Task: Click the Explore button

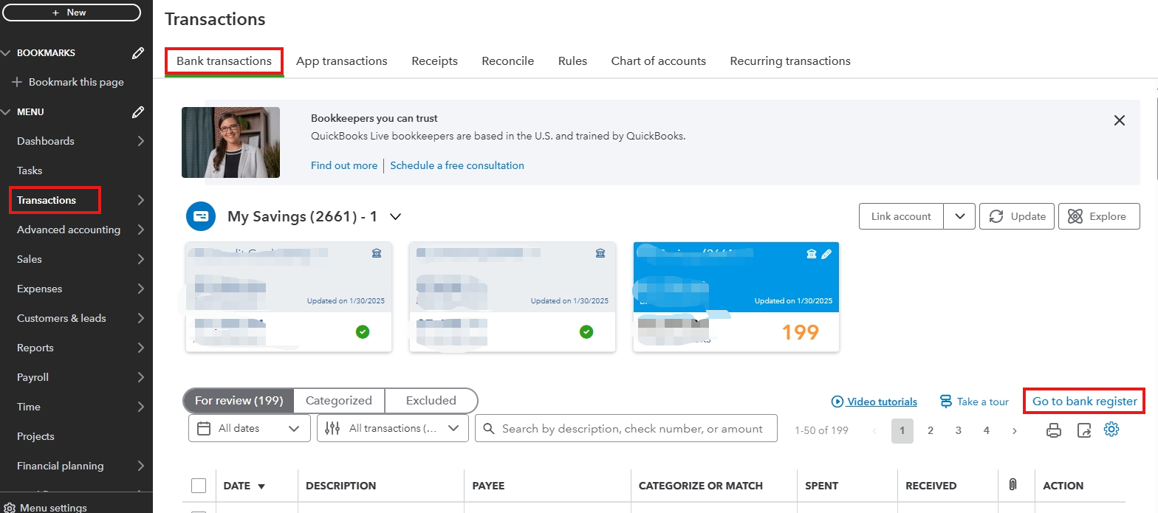Action: 1099,216
